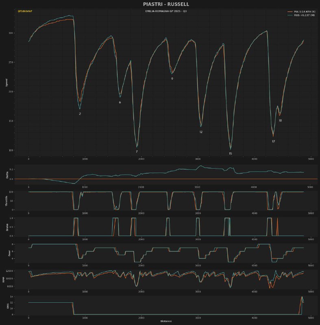Viewport: 320px width, 325px height.
Task: Click the 'Delta' y-axis label
Action: [7, 175]
